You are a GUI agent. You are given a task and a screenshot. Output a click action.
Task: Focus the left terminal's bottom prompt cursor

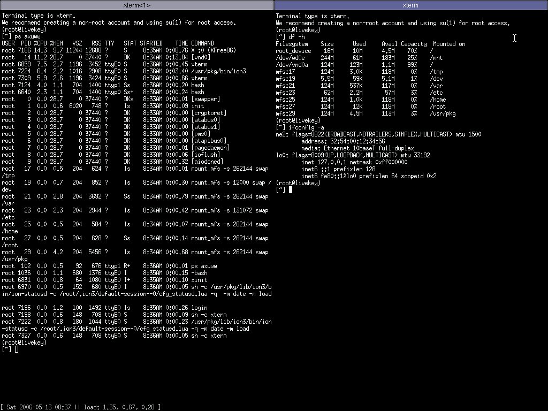[x=17, y=349]
